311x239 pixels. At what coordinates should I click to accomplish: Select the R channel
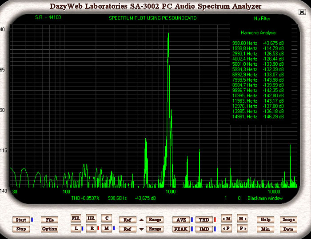pos(91,228)
